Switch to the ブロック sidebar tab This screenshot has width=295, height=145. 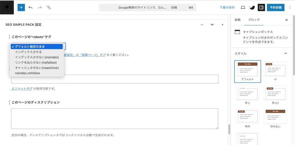(254, 20)
